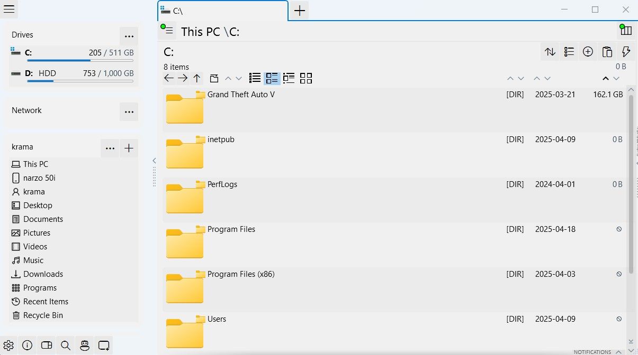
Task: Navigate up to the parent folder
Action: tap(197, 79)
